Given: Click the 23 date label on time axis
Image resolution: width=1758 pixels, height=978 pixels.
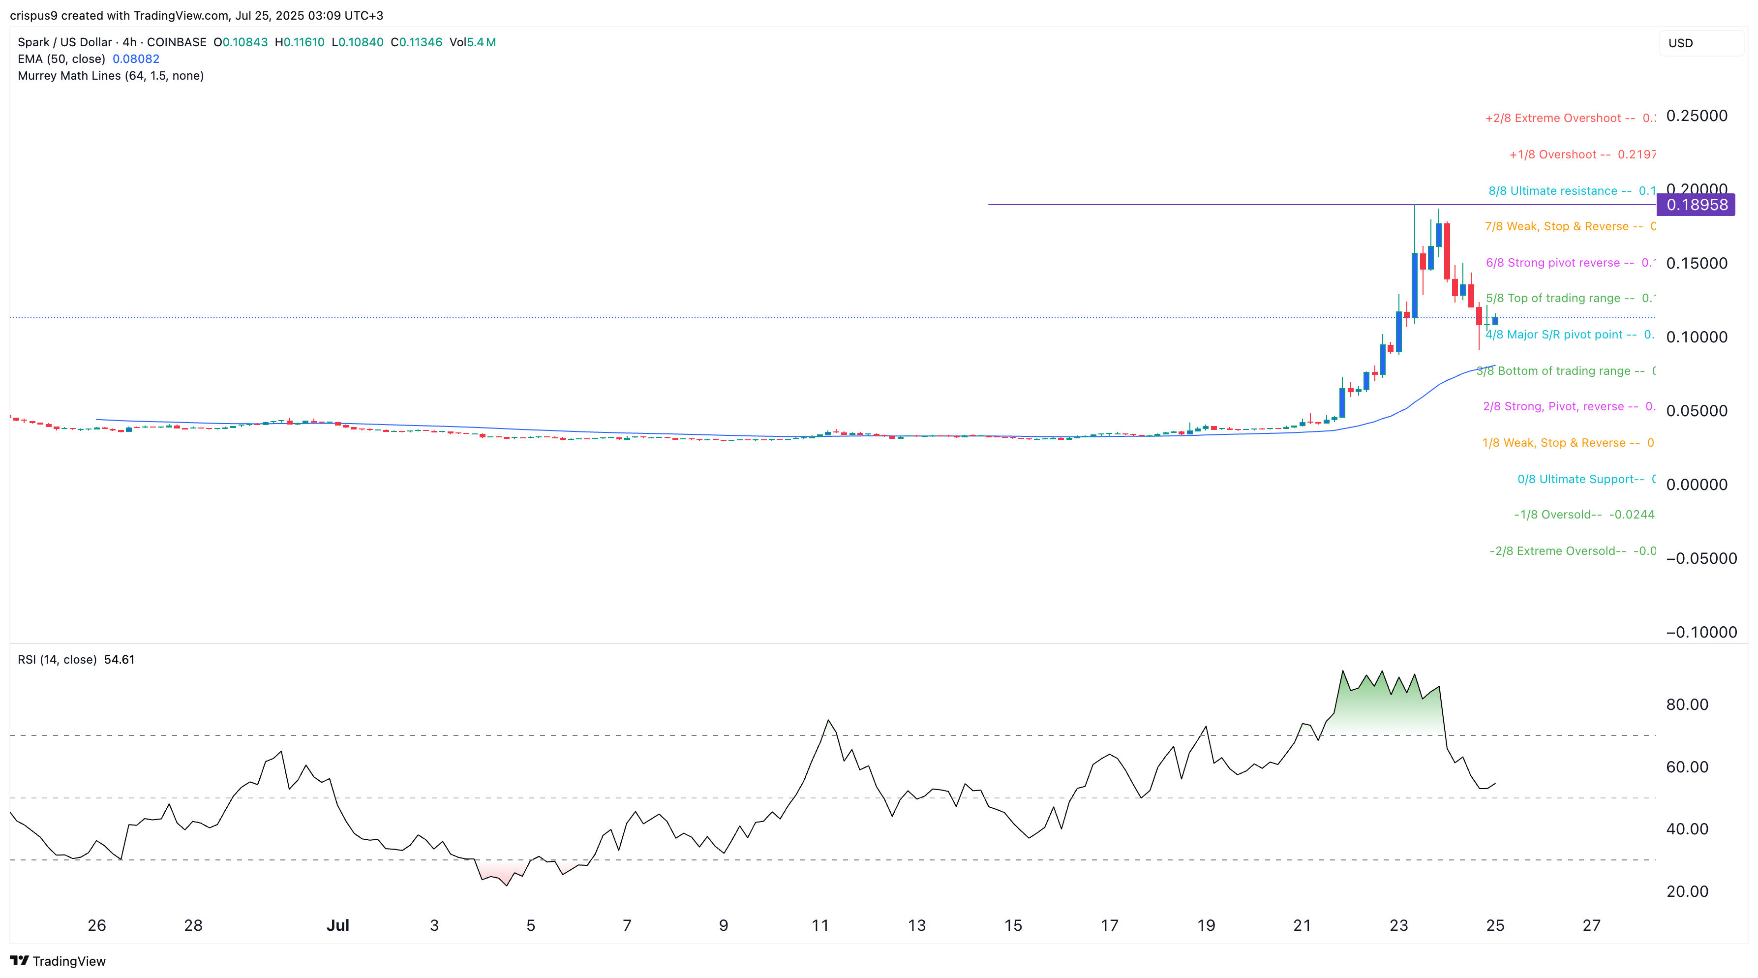Looking at the screenshot, I should [1398, 925].
